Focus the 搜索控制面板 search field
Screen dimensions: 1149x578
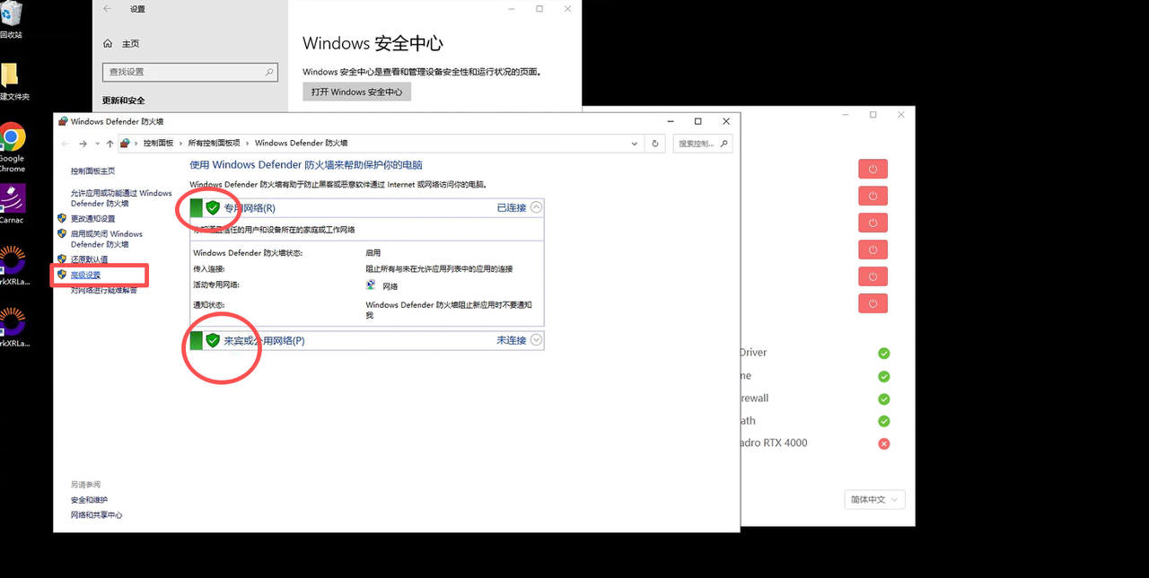(x=702, y=144)
